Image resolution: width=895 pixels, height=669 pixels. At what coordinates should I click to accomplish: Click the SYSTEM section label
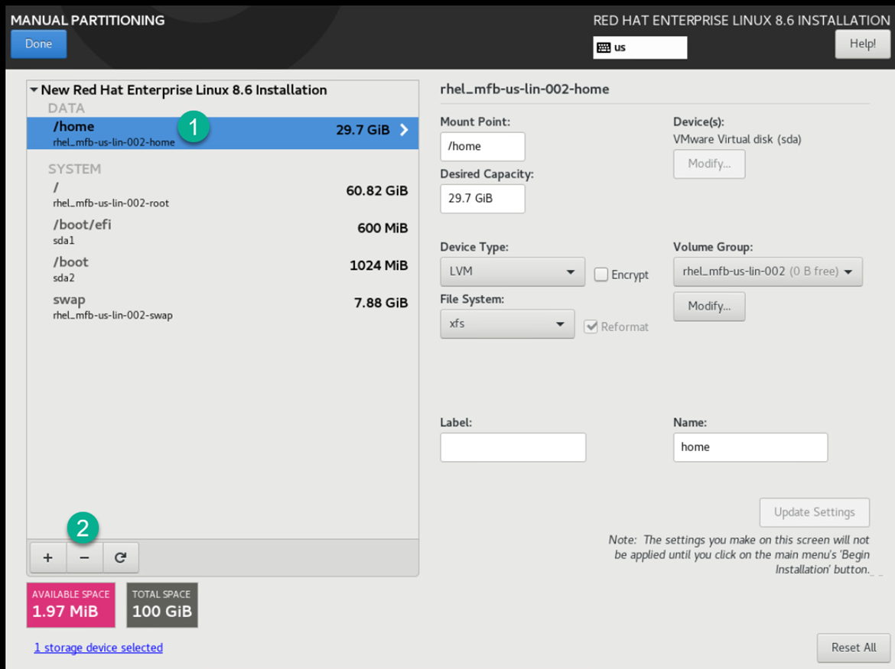(75, 169)
